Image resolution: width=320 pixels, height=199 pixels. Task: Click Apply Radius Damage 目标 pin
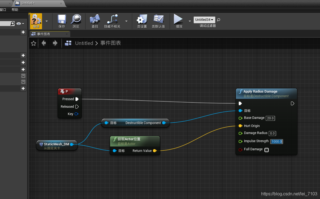(x=241, y=111)
